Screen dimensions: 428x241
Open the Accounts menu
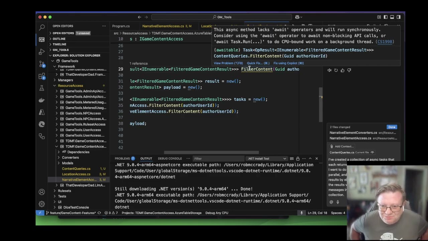[x=42, y=192]
